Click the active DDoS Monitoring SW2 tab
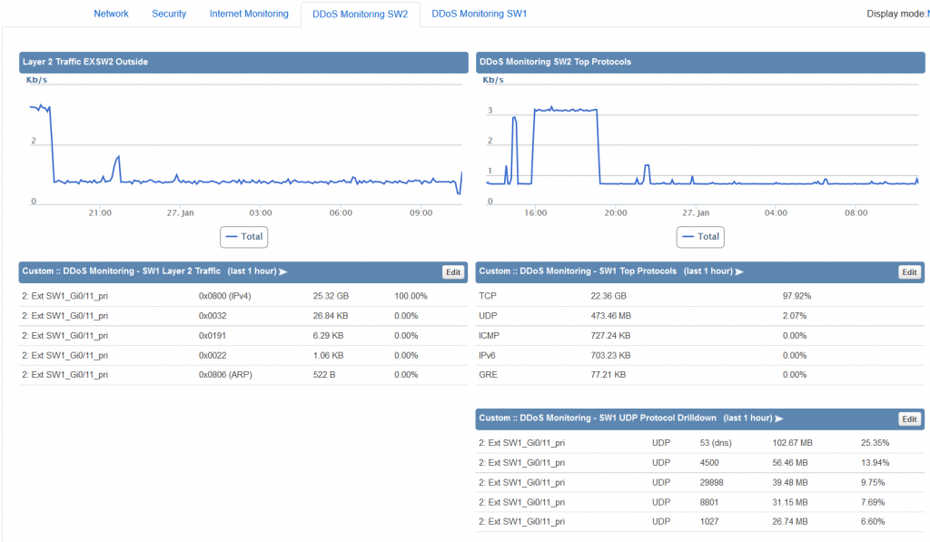The width and height of the screenshot is (930, 542). click(x=360, y=15)
